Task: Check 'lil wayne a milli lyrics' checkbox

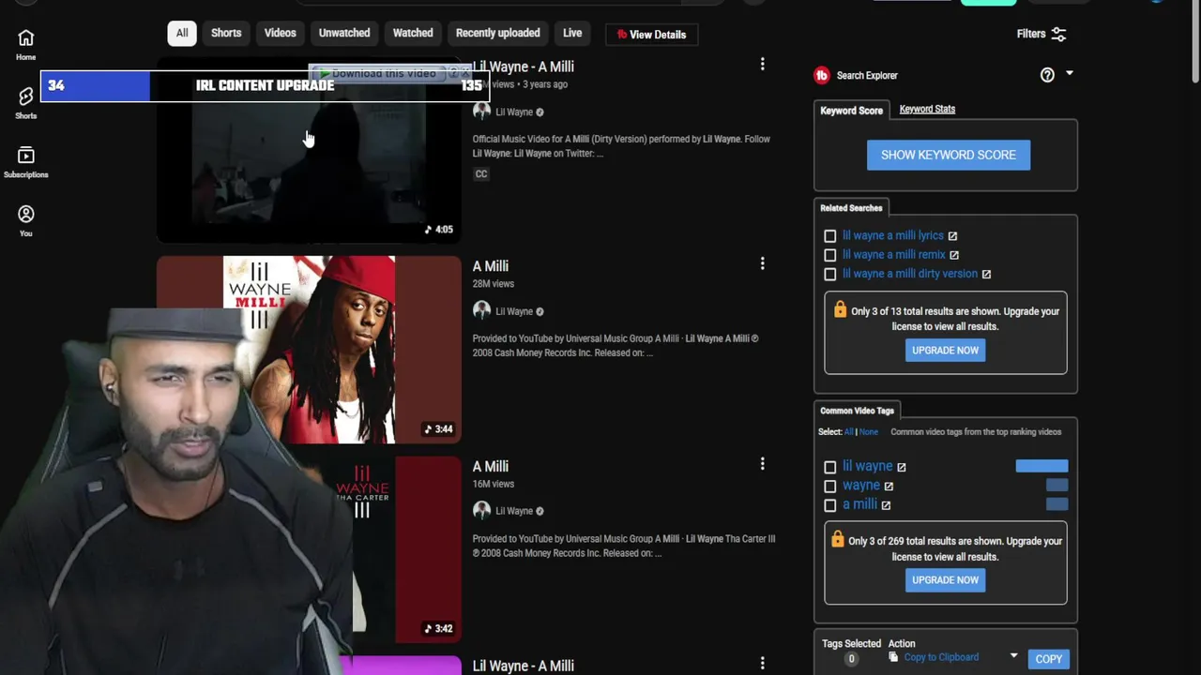Action: pyautogui.click(x=830, y=236)
